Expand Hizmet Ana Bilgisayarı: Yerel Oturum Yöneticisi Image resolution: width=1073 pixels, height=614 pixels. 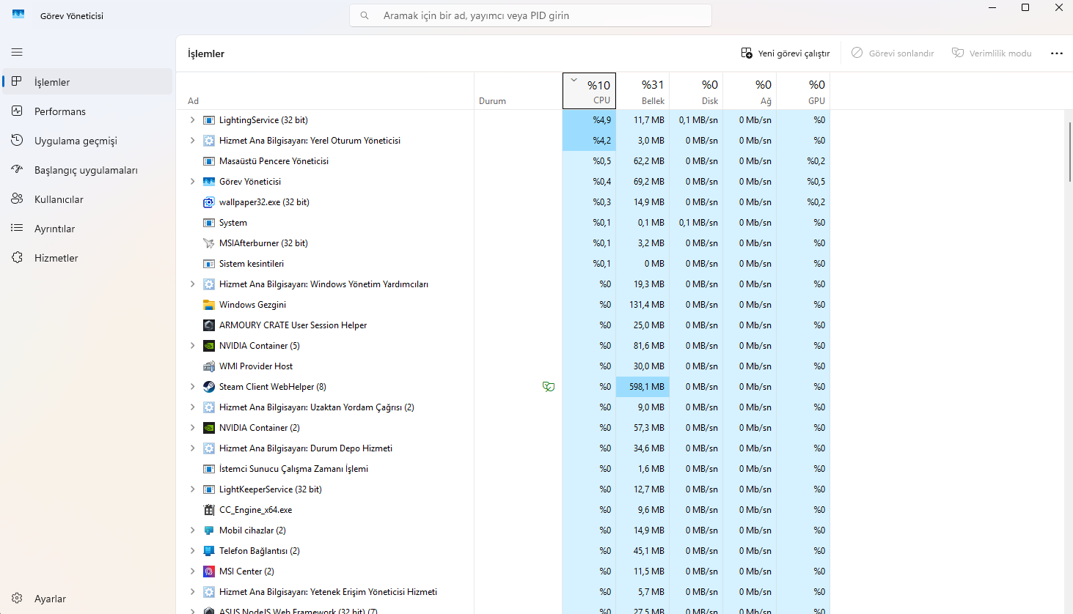click(192, 141)
